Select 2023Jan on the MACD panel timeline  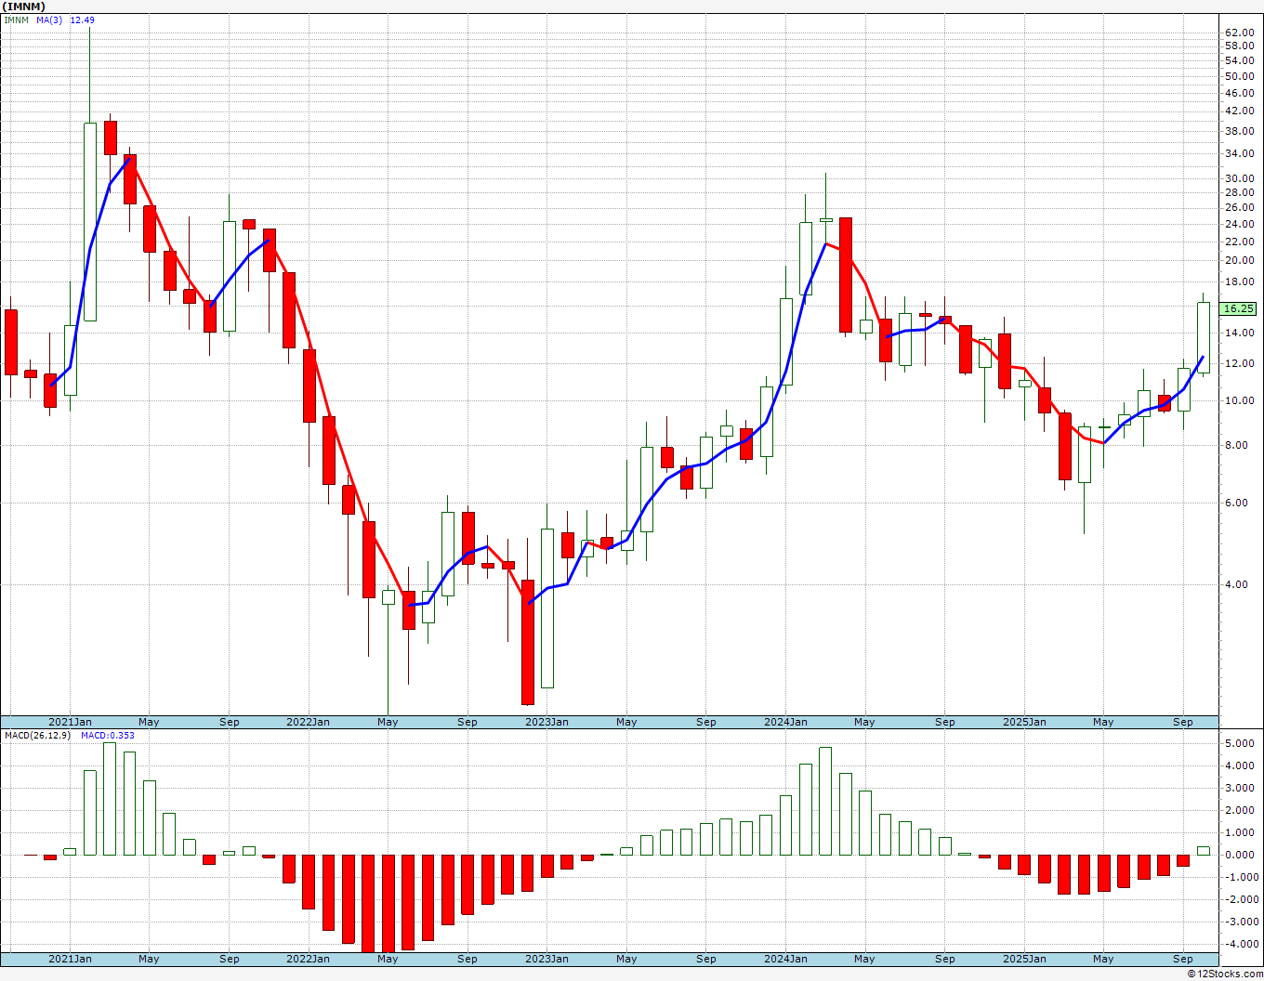pos(546,959)
